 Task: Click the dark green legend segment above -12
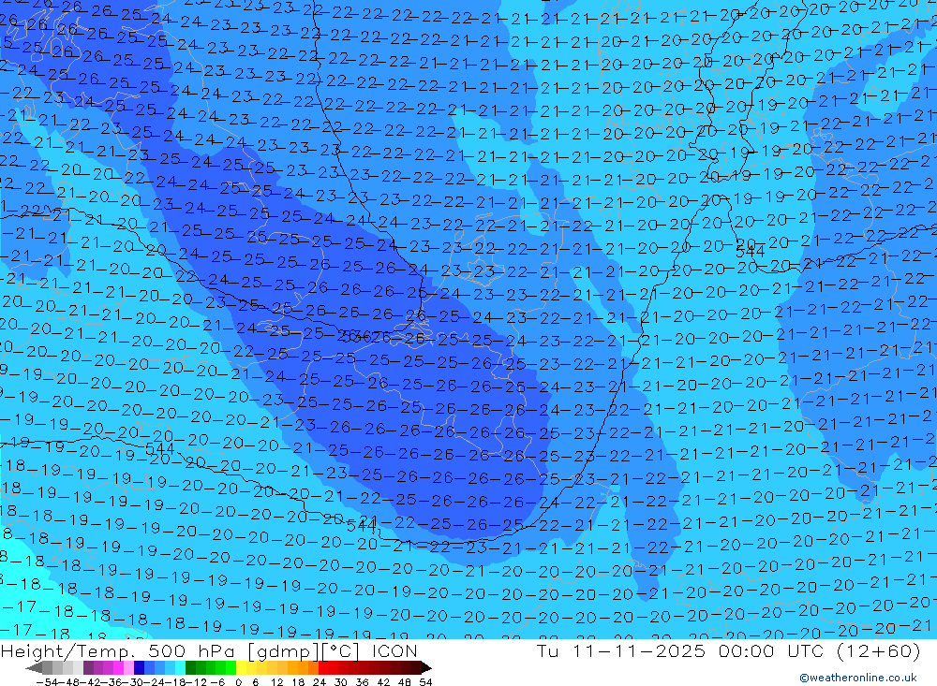click(x=190, y=668)
